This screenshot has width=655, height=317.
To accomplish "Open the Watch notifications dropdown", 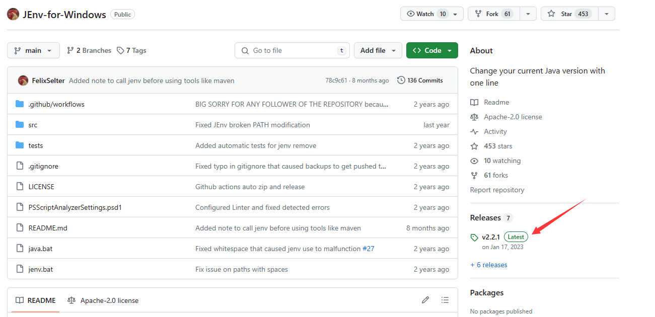I will pyautogui.click(x=432, y=14).
